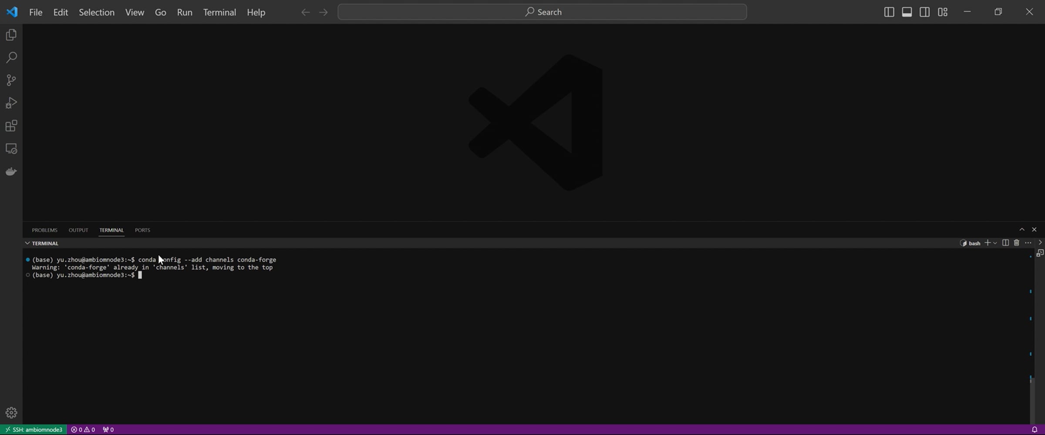
Task: Open the Extensions view
Action: pos(11,126)
